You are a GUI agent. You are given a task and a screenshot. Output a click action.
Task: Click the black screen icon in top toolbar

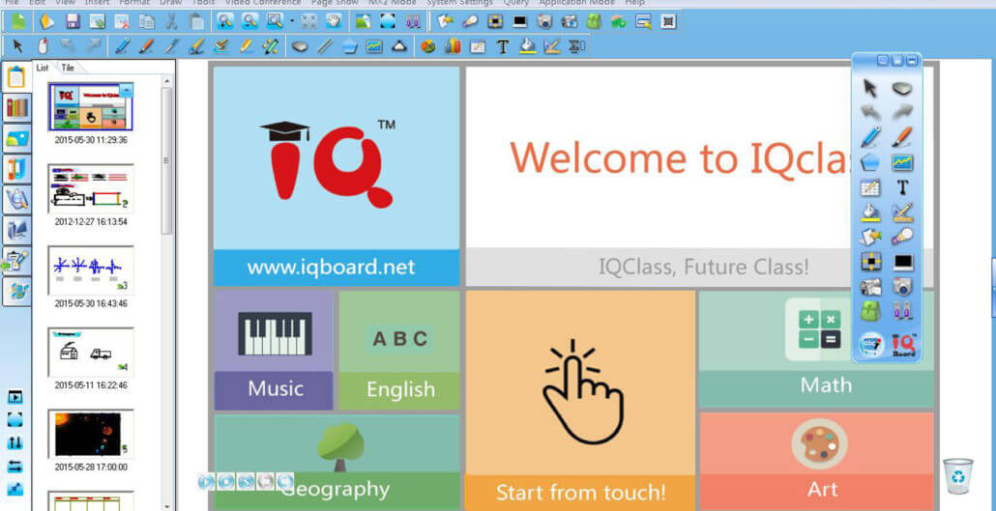point(520,21)
